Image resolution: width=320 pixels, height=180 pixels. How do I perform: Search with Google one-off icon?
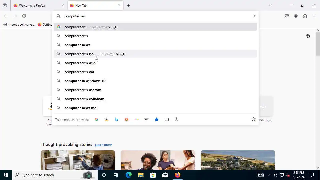(97, 119)
